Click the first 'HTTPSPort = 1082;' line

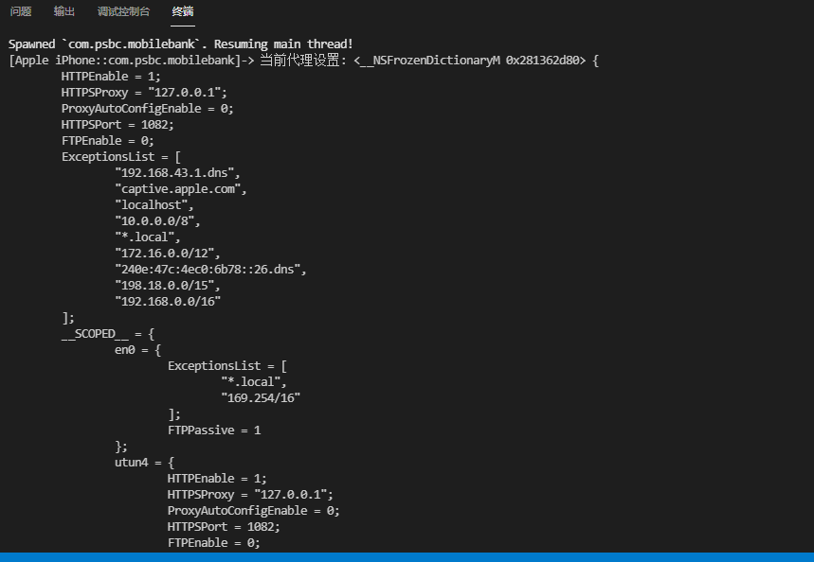click(x=118, y=125)
